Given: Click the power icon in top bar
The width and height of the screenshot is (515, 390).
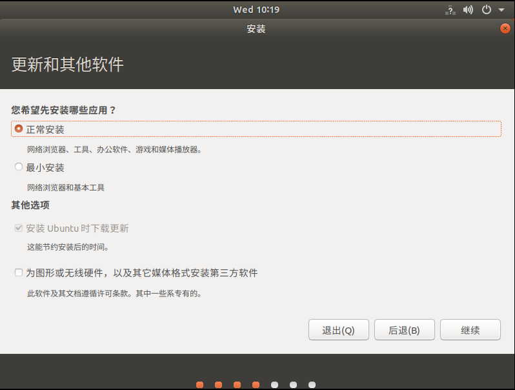Looking at the screenshot, I should pyautogui.click(x=487, y=10).
